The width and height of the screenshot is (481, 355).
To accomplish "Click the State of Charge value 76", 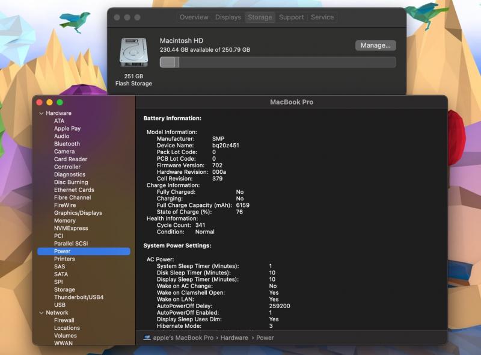I will [x=239, y=212].
